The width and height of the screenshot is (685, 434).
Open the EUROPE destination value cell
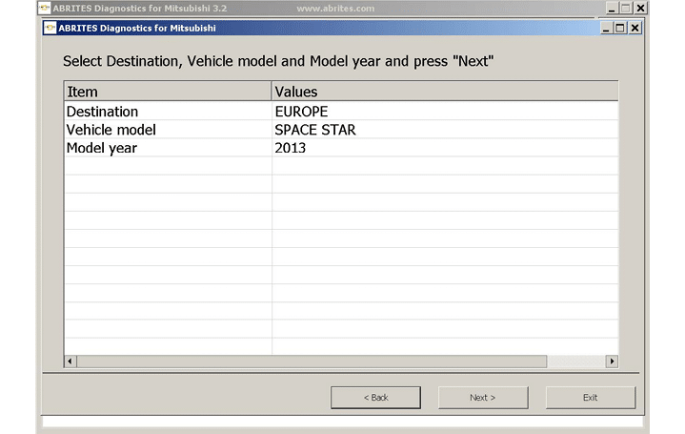(301, 112)
